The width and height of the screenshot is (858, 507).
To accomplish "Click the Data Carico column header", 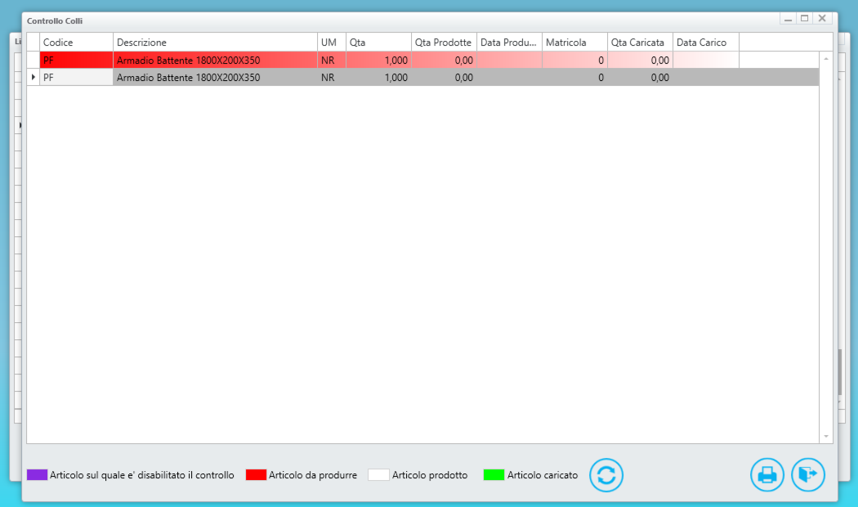I will click(x=706, y=43).
